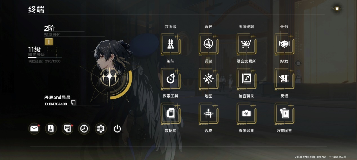This screenshot has width=357, height=160.
Task: Open the 合成 synthesis icon
Action: [208, 113]
